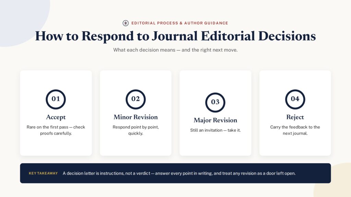
Task: Click the 'Minor Revision' card heading
Action: coord(136,117)
